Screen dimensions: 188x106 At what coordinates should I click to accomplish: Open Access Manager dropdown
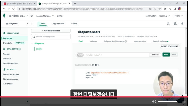tap(45, 16)
